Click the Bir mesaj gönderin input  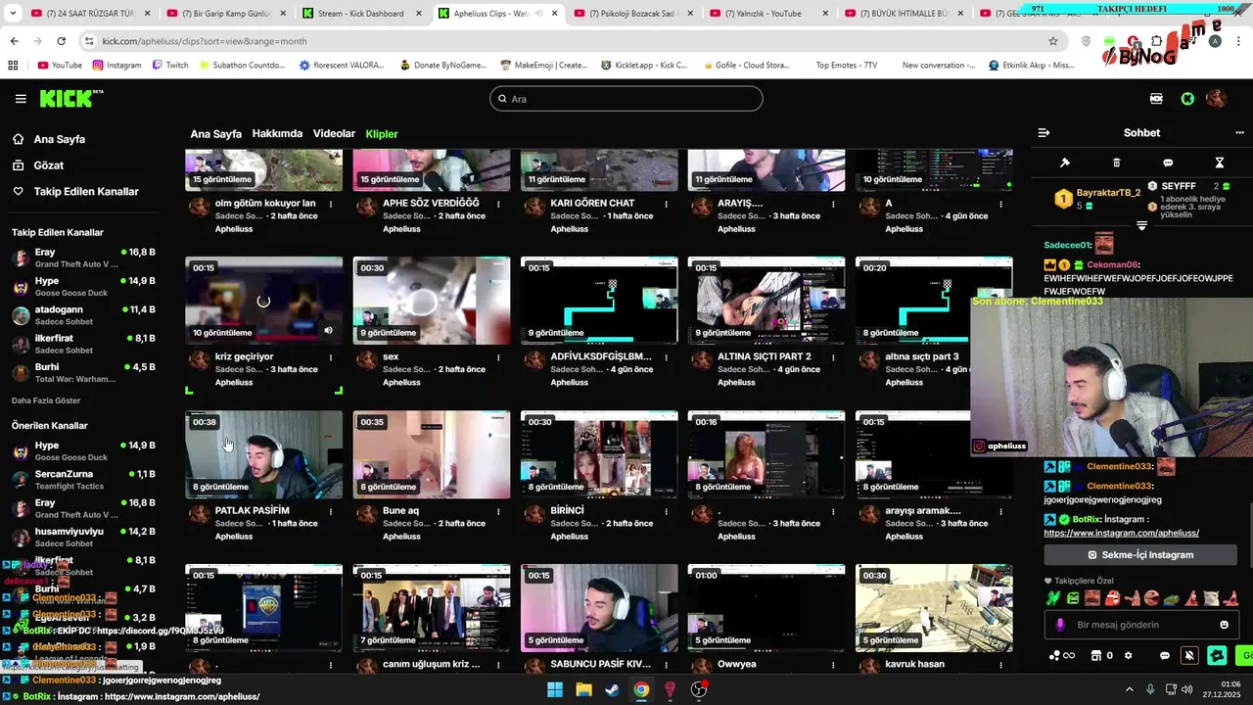(1141, 625)
